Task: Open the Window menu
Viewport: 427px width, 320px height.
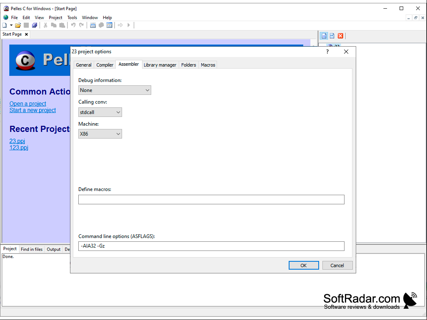Action: coord(90,17)
